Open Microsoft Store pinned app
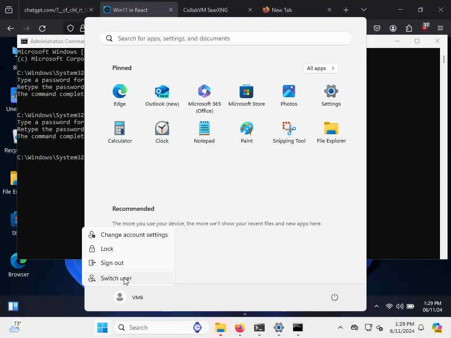Image resolution: width=451 pixels, height=338 pixels. tap(247, 96)
